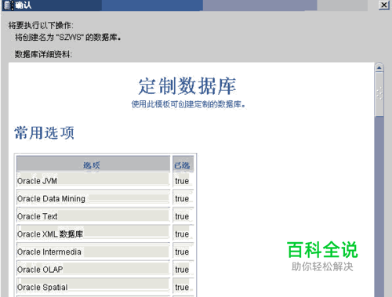Click the 定制数据库 heading

187,86
